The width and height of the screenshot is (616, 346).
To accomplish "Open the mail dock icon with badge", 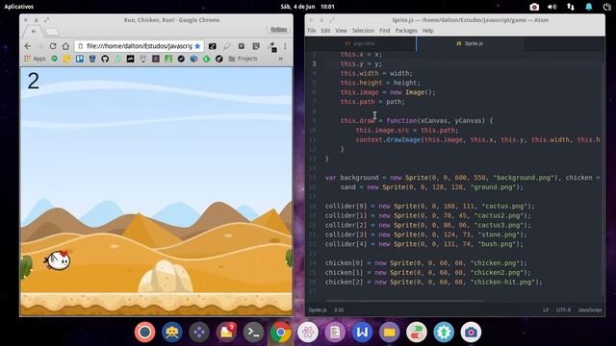I will pos(226,333).
